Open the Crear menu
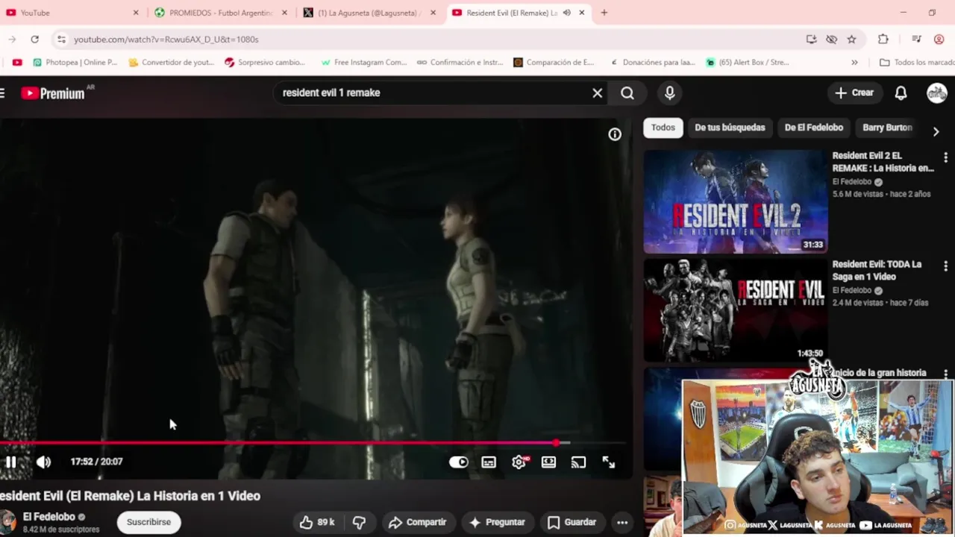 854,92
